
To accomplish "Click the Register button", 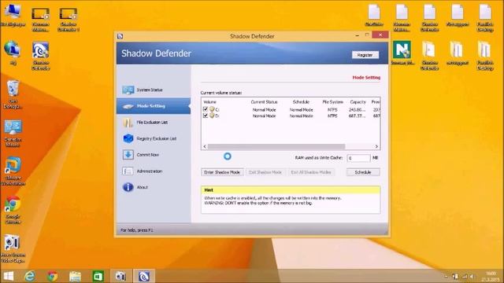I will coord(365,55).
